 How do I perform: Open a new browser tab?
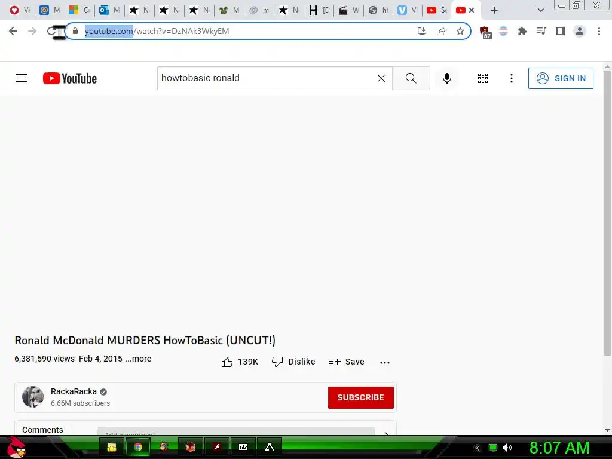494,11
